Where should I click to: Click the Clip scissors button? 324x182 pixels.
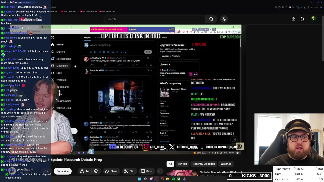point(129,171)
